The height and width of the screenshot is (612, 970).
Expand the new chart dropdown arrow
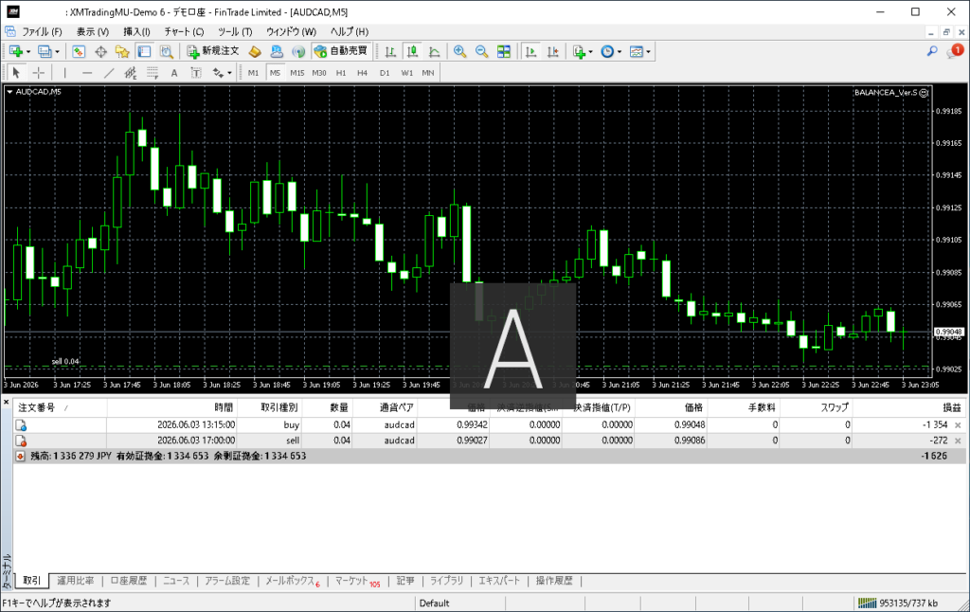point(27,52)
